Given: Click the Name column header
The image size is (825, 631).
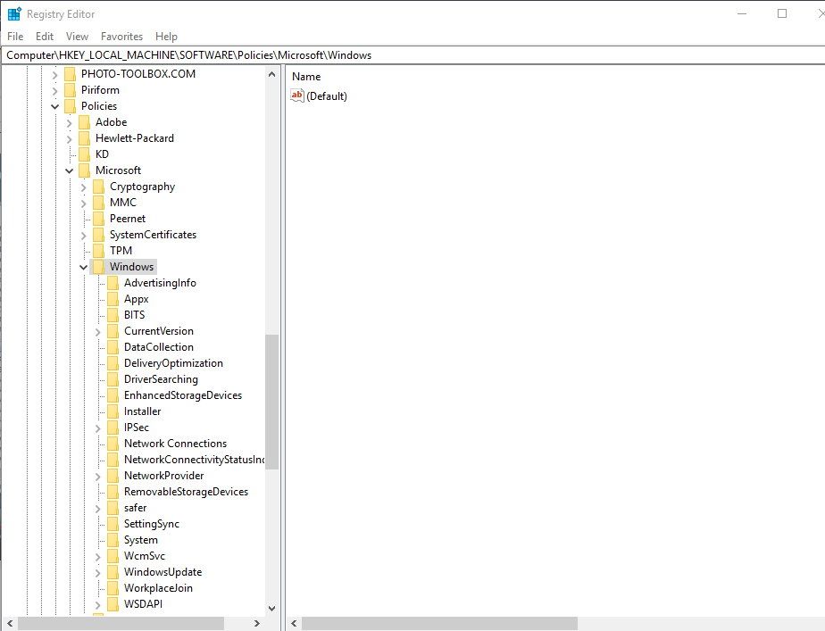Looking at the screenshot, I should pyautogui.click(x=306, y=77).
